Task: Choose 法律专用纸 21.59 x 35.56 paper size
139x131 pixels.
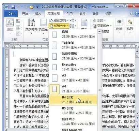Action: click(73, 56)
